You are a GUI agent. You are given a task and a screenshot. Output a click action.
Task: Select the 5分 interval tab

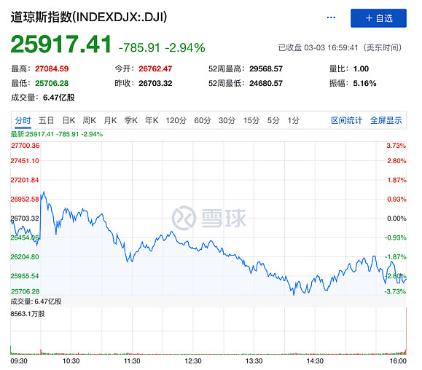[x=273, y=120]
